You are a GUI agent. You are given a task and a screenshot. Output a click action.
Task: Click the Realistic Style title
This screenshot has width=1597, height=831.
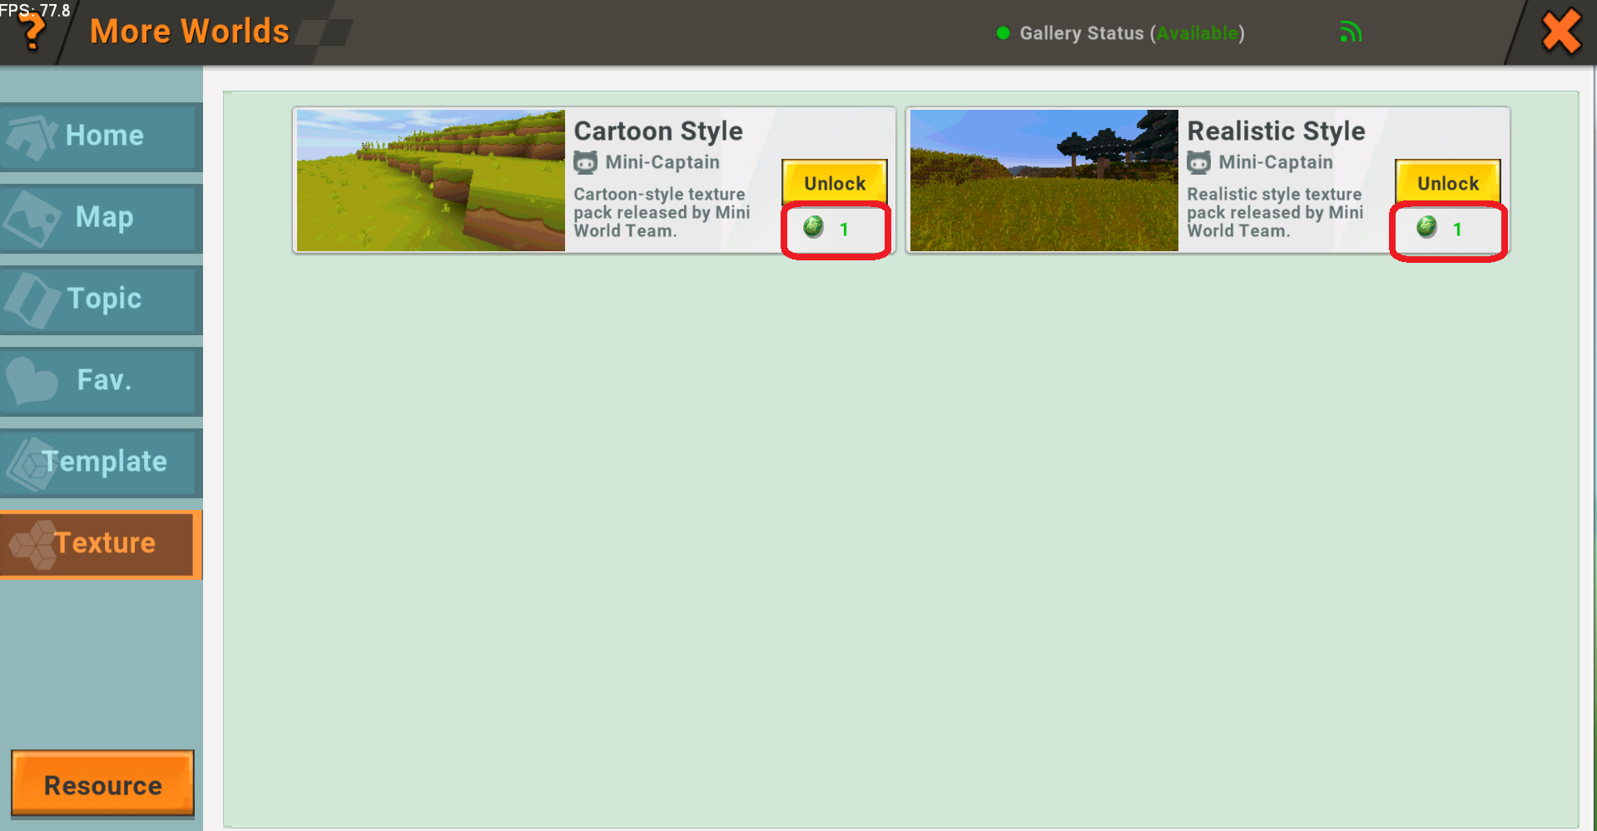point(1276,131)
